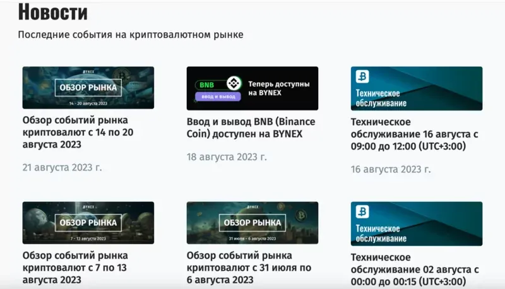Click the 'Новости' page heading
Image resolution: width=505 pixels, height=289 pixels.
coord(53,12)
